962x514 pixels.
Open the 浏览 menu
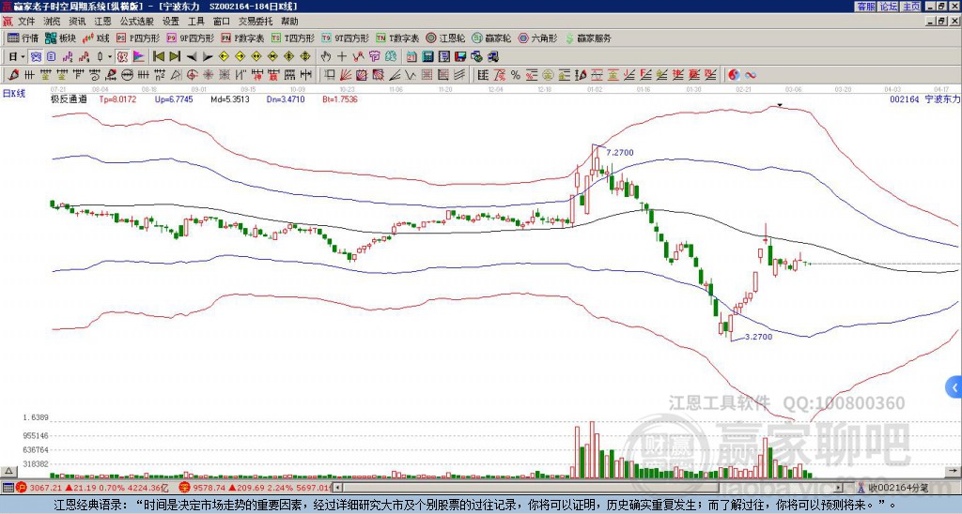(x=53, y=22)
